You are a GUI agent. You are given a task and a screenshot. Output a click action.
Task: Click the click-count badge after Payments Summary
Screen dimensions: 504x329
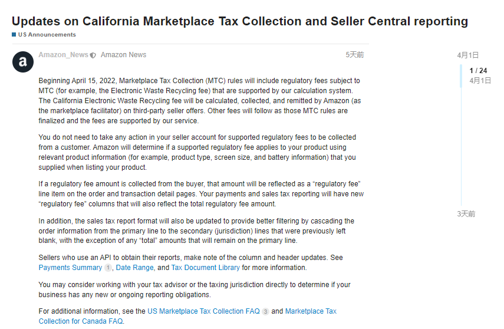(x=108, y=268)
